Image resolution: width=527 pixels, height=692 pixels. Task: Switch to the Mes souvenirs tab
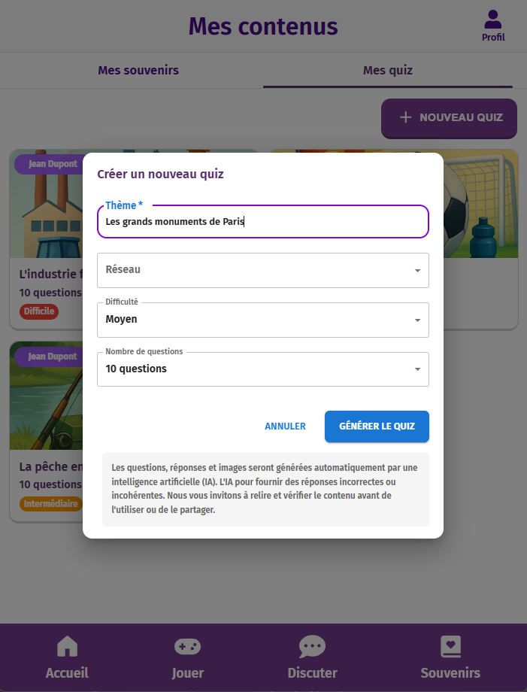[138, 70]
